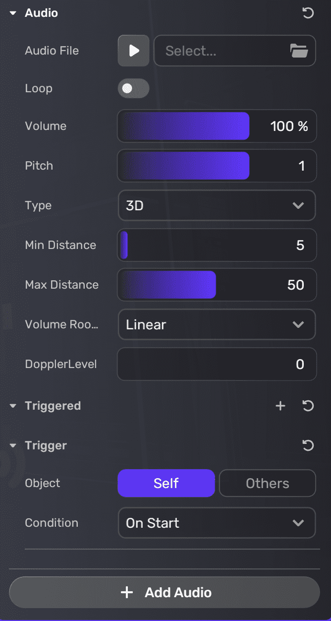
Task: Open the Volume Rolloff dropdown set to Linear
Action: pyautogui.click(x=217, y=324)
